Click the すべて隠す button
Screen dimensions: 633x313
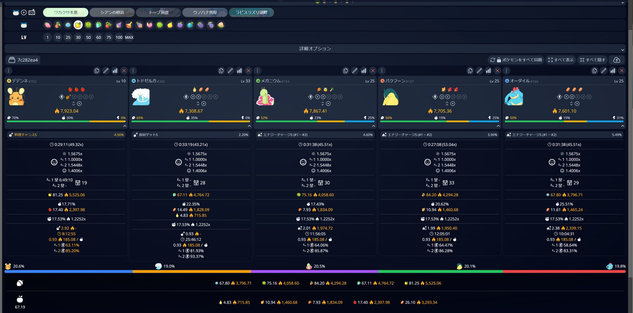[x=592, y=60]
